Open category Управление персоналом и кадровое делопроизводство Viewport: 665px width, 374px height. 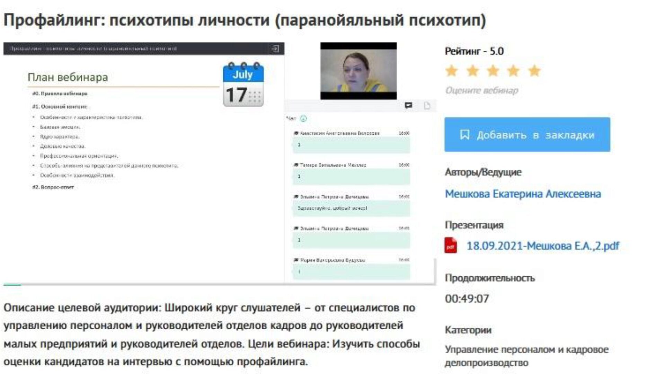pos(526,356)
